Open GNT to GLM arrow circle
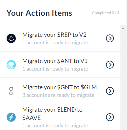 110,91
